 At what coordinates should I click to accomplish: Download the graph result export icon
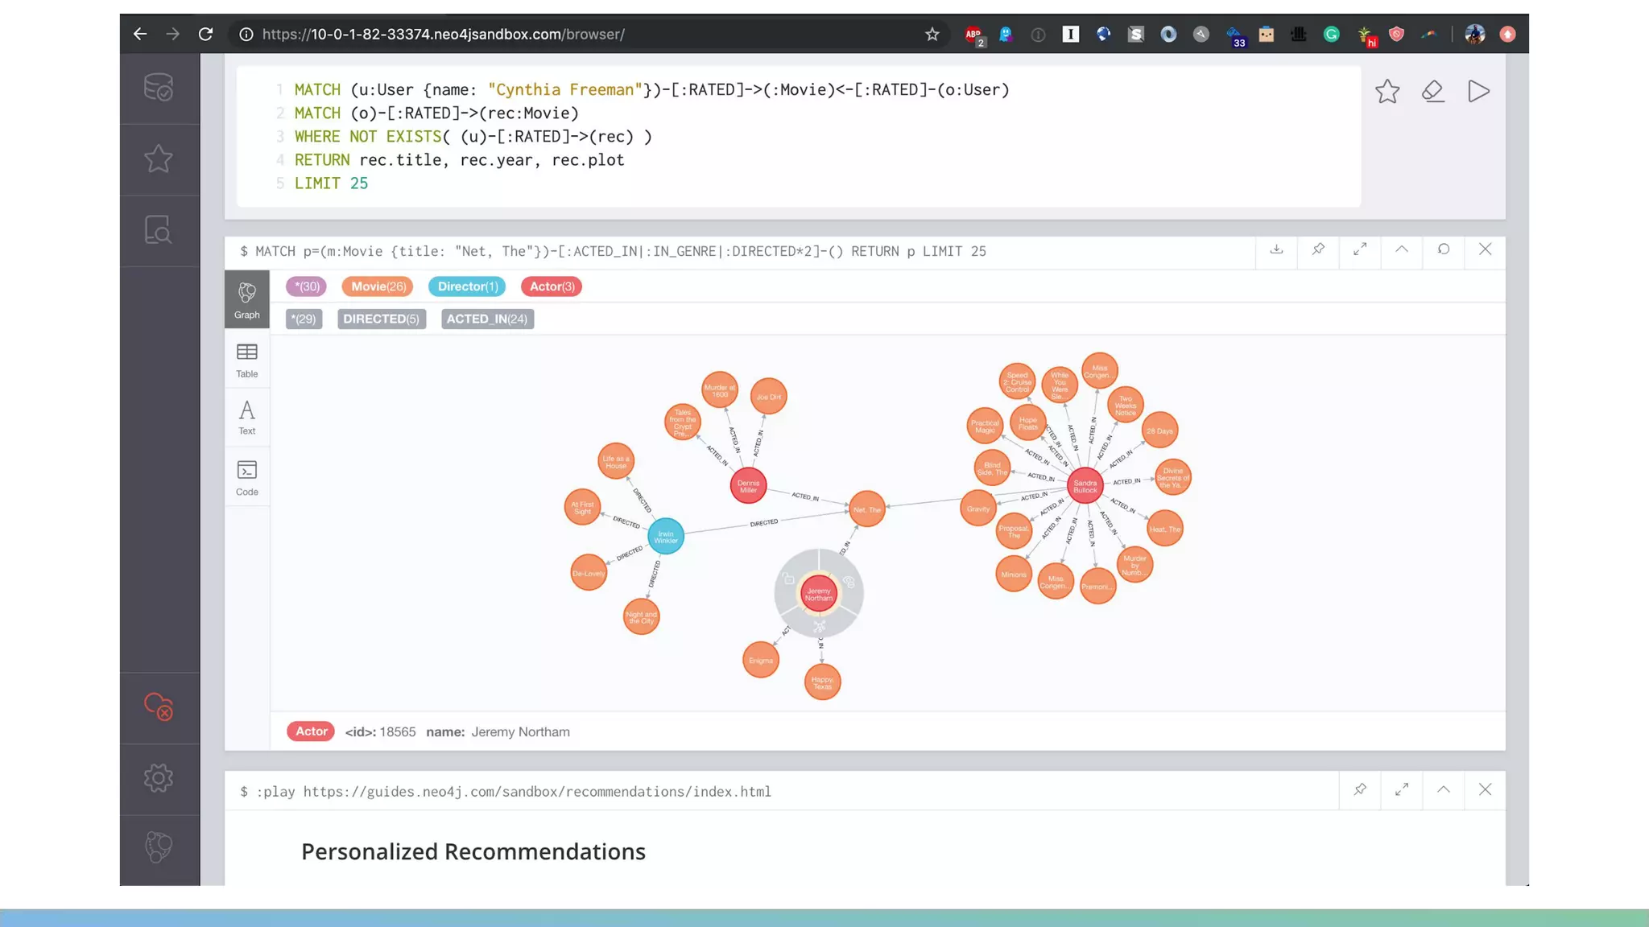pyautogui.click(x=1276, y=249)
